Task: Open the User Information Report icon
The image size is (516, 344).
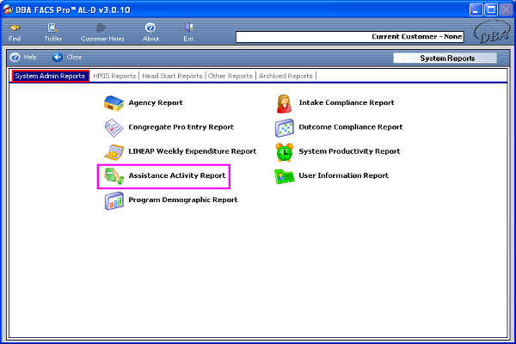Action: click(284, 175)
